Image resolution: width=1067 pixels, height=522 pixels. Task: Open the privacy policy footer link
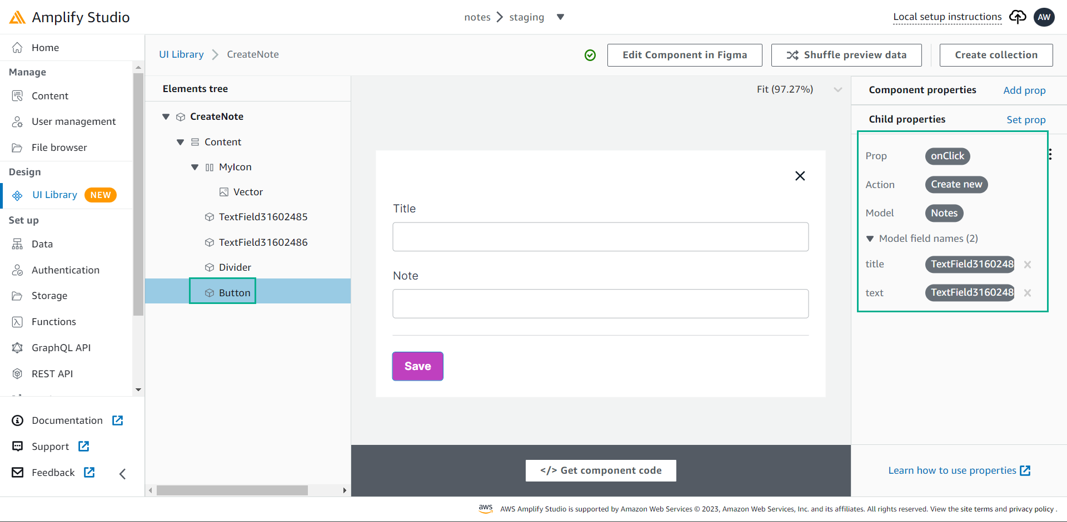[x=1031, y=509]
